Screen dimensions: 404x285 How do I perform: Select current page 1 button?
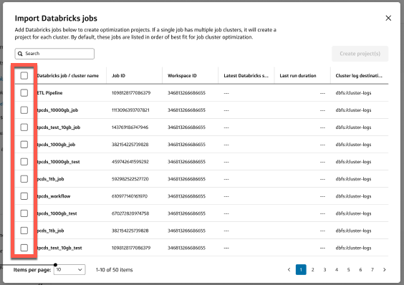coord(301,269)
